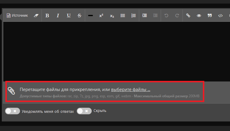This screenshot has height=131, width=230.
Task: Toggle italic formatting
Action: click(x=58, y=16)
